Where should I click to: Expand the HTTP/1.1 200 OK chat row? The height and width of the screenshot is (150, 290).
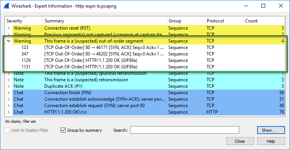tap(8, 112)
